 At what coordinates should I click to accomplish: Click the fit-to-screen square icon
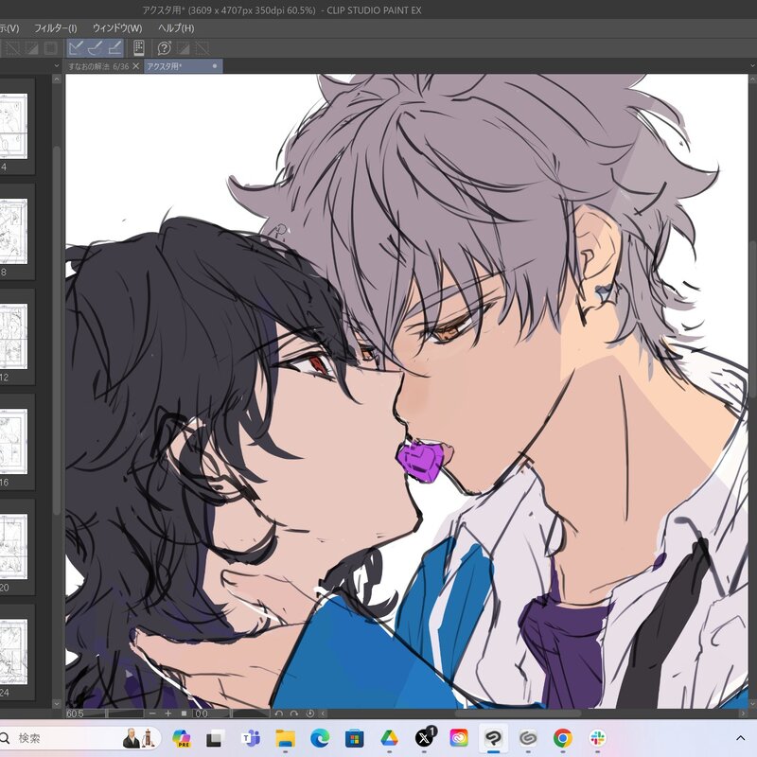pyautogui.click(x=184, y=713)
